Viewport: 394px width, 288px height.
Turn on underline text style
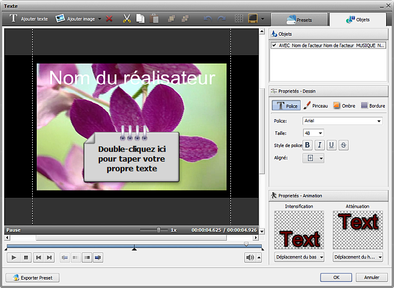tap(332, 145)
